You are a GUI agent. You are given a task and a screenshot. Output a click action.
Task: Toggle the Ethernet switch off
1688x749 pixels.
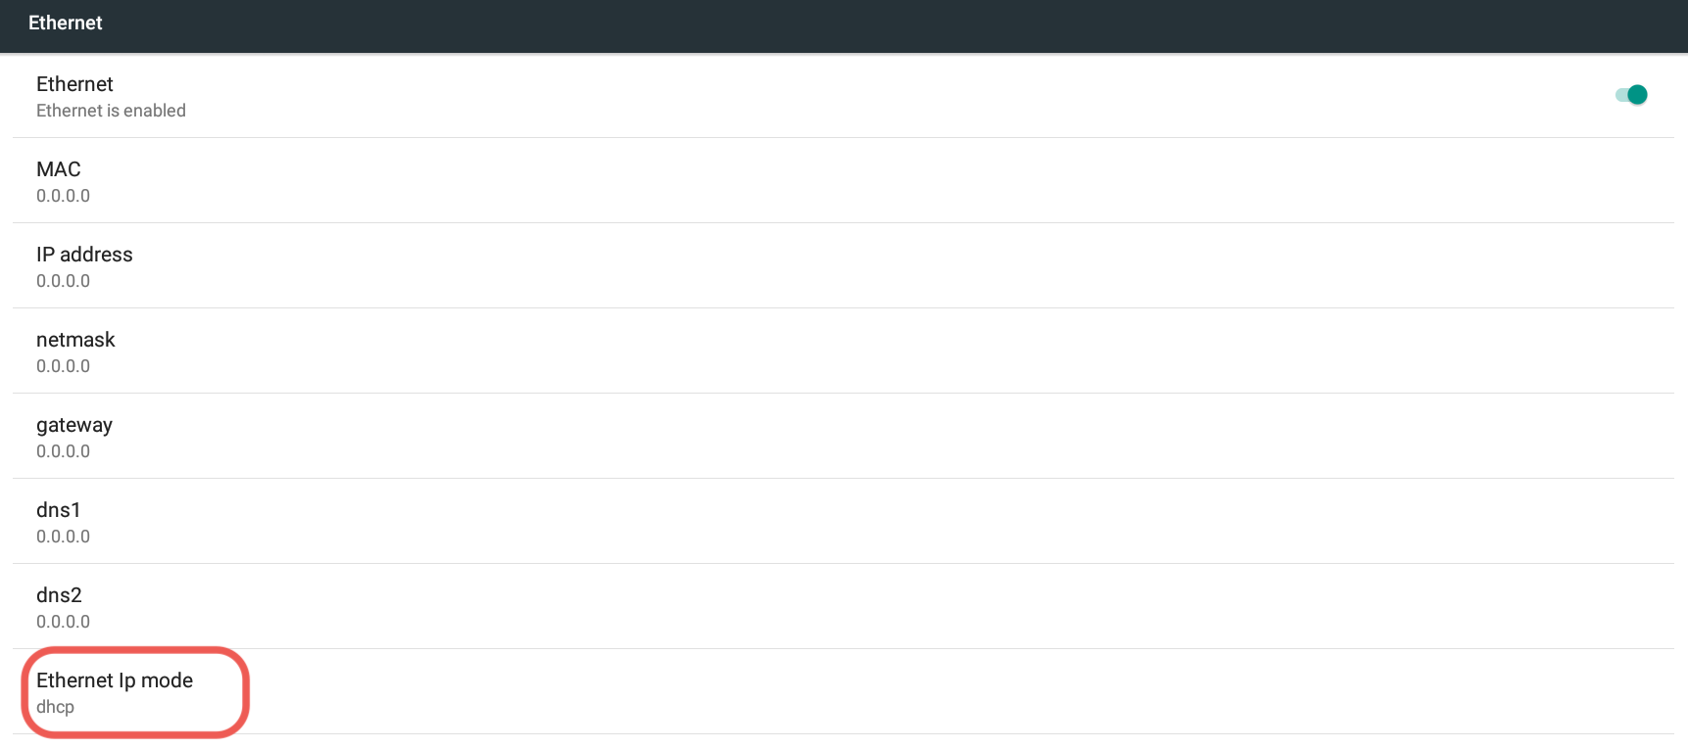(1631, 95)
